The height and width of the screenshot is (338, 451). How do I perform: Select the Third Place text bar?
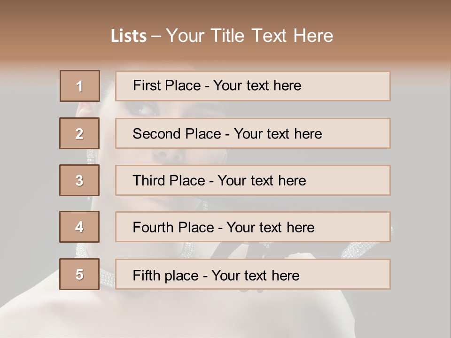[x=253, y=180]
